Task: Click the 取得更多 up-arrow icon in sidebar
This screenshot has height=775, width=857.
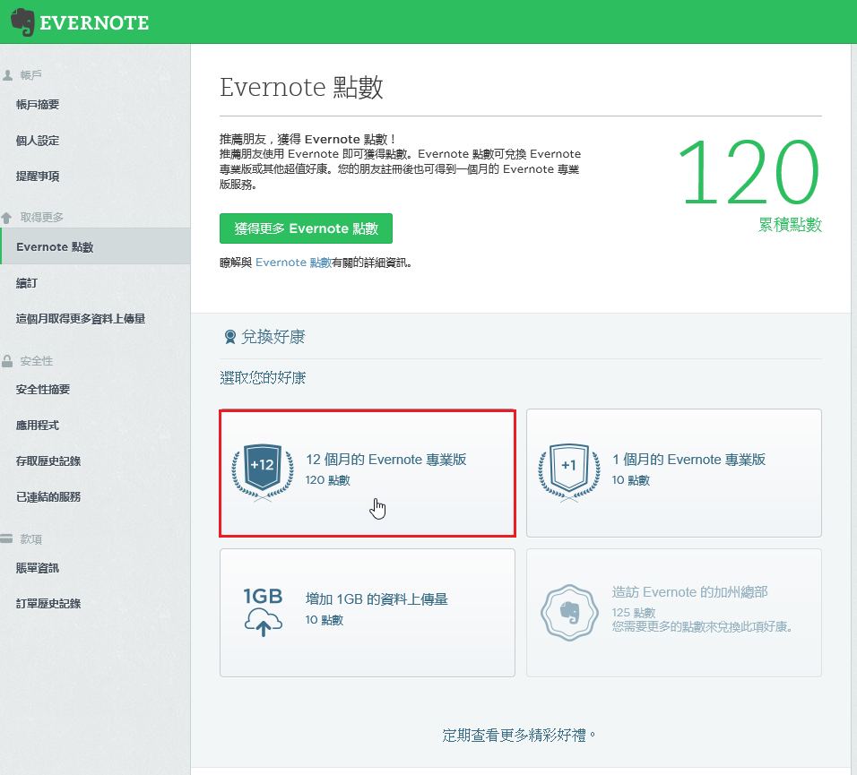Action: pyautogui.click(x=6, y=218)
